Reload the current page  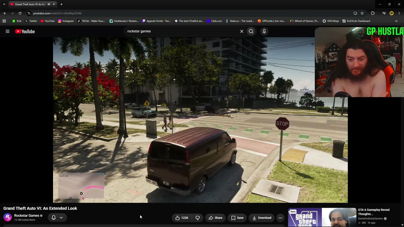pos(20,13)
